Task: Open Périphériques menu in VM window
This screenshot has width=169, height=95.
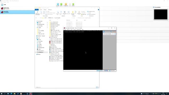Action: coord(79,30)
